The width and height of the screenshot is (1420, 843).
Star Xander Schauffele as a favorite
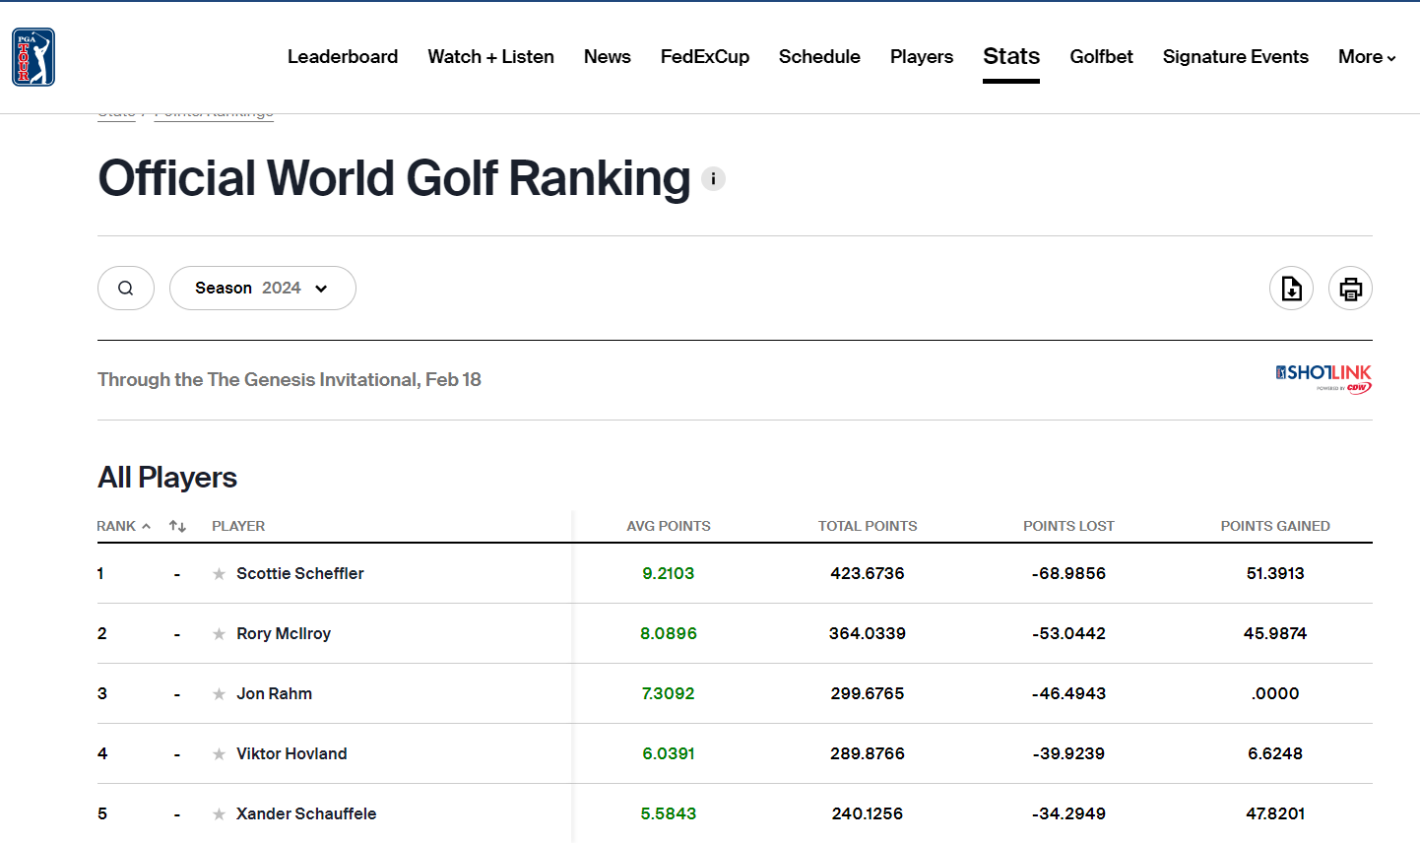[x=218, y=813]
